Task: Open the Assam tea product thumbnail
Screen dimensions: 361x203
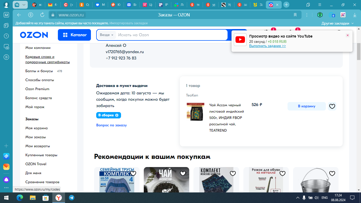Action: coord(195,112)
